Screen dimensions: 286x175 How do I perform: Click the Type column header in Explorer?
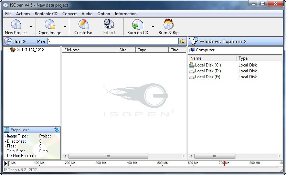pyautogui.click(x=259, y=58)
